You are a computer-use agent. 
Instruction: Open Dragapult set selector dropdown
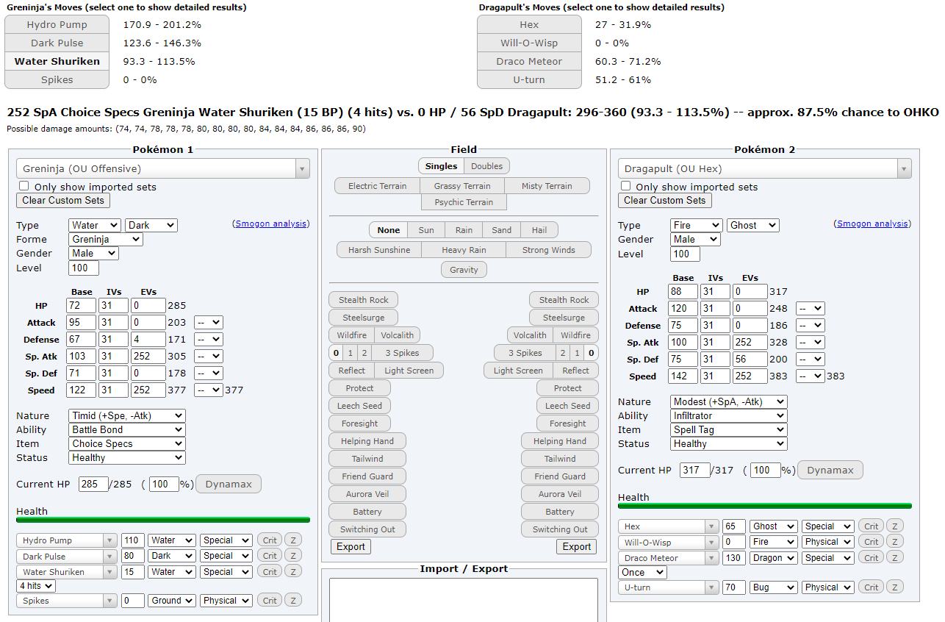click(x=764, y=168)
